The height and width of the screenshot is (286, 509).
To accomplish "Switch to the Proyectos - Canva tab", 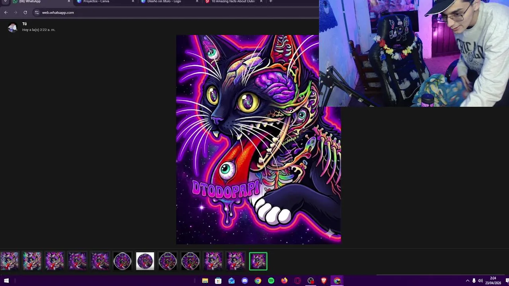I will pyautogui.click(x=105, y=2).
